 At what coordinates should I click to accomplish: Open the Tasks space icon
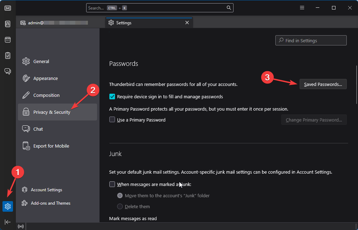coord(7,56)
